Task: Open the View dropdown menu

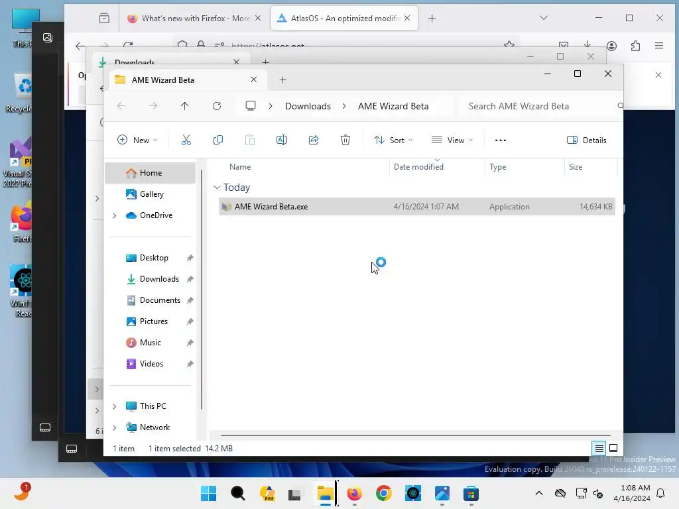Action: (452, 141)
